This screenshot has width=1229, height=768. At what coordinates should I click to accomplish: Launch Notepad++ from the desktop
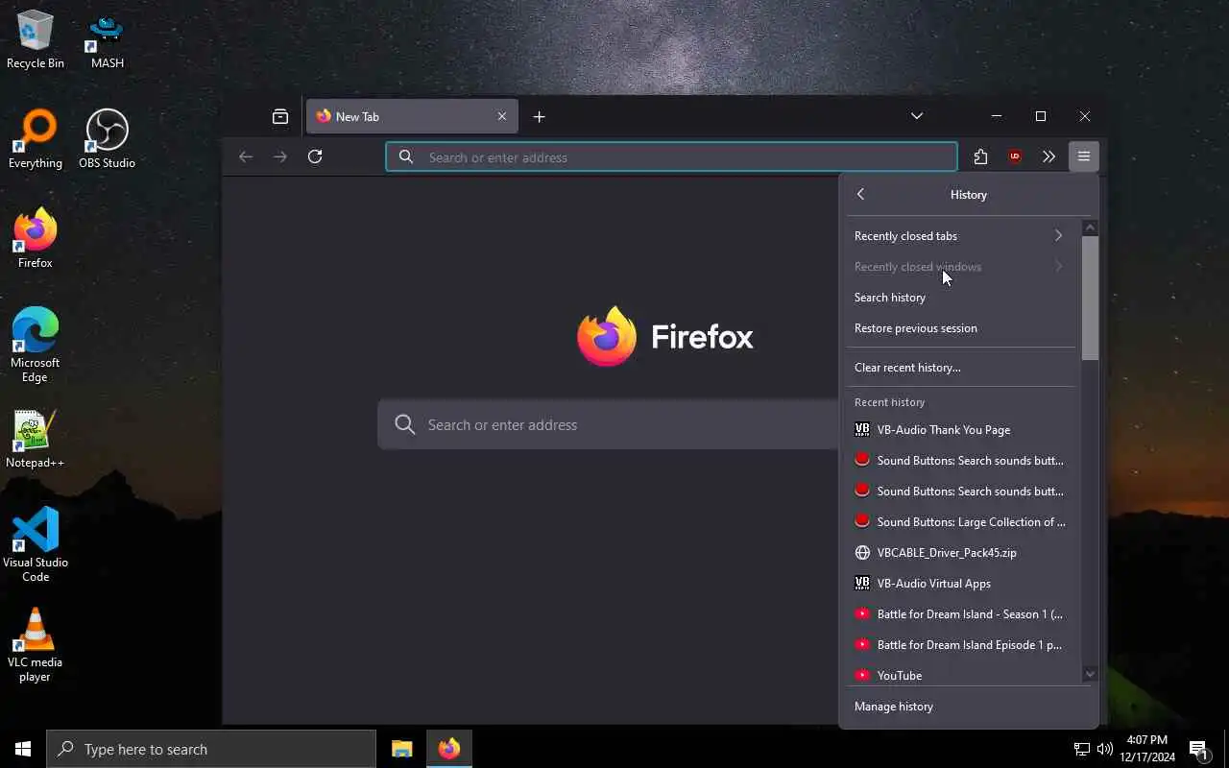pos(36,439)
